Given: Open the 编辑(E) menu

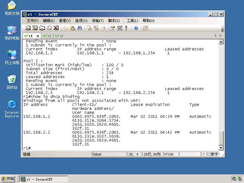Looking at the screenshot, I should 48,21.
